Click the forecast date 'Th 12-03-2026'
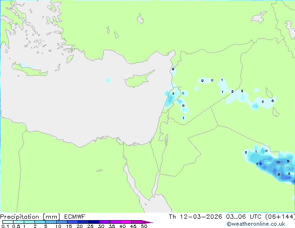This screenshot has height=228, width=295. (195, 217)
